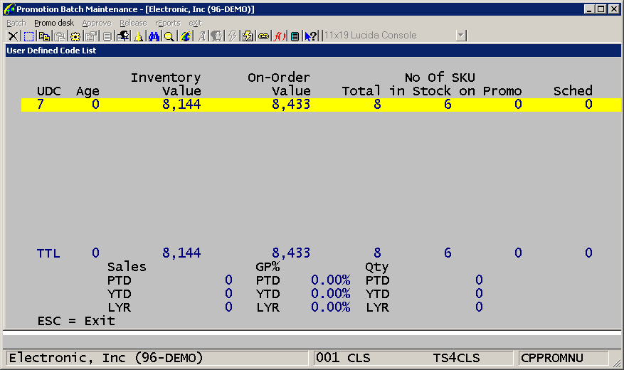This screenshot has width=624, height=370.
Task: Click On-Order Value 8,433 in highlighted row
Action: pos(291,104)
